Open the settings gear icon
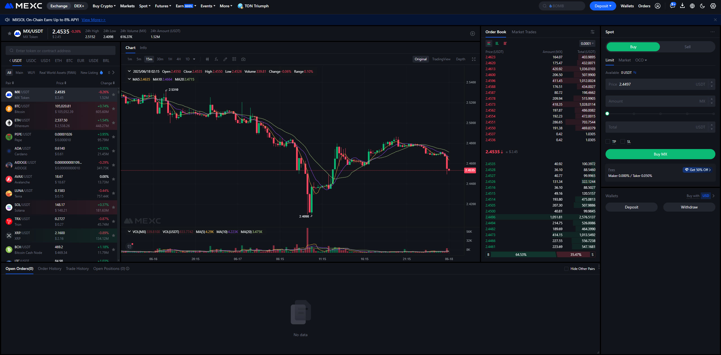This screenshot has height=355, width=721. (713, 6)
